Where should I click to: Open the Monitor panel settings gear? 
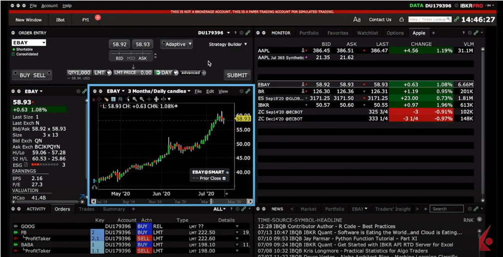tap(470, 33)
